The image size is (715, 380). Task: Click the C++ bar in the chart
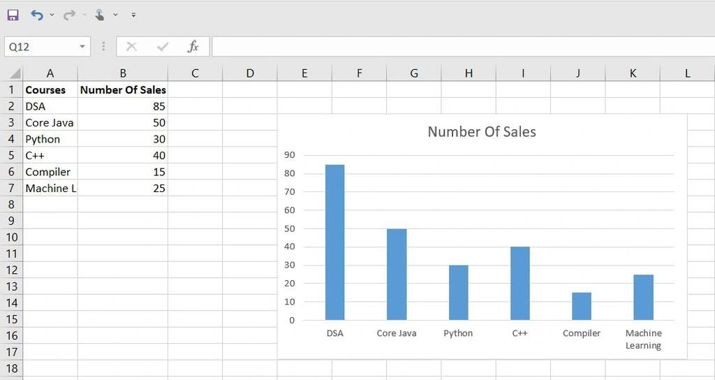point(519,284)
